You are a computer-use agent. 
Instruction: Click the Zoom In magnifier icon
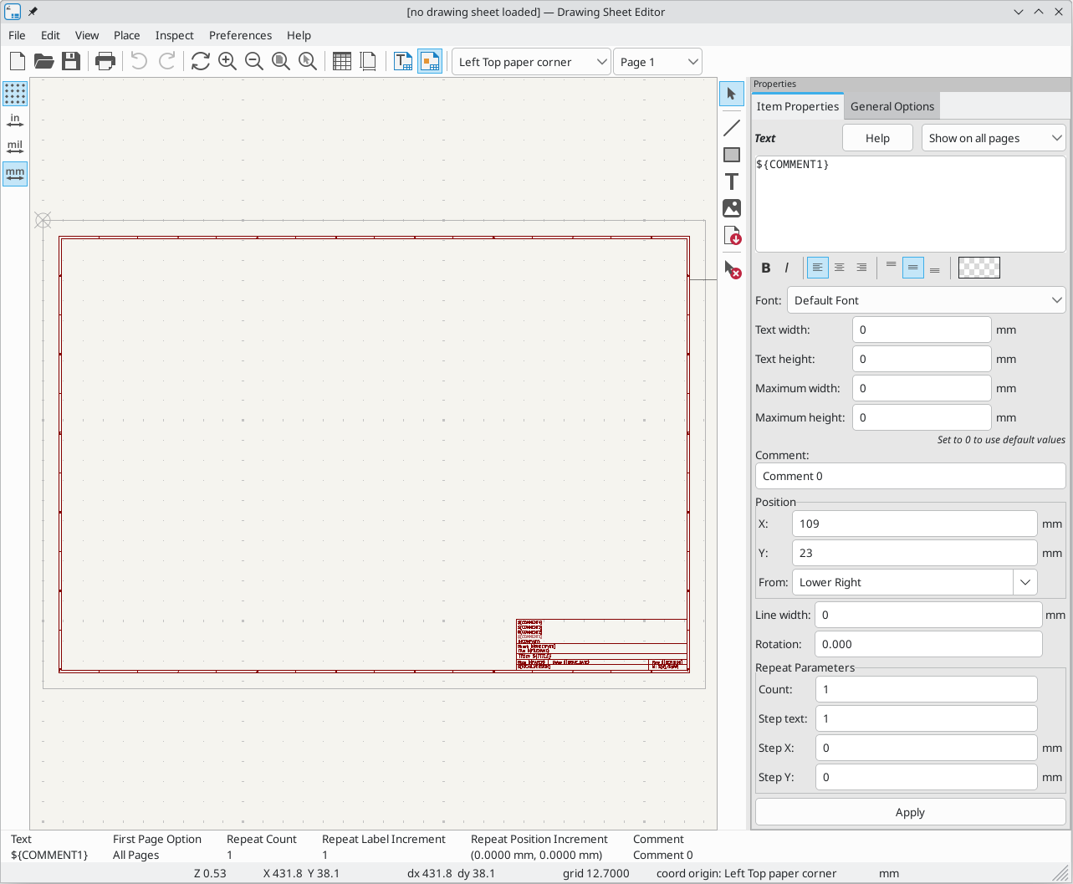[227, 61]
